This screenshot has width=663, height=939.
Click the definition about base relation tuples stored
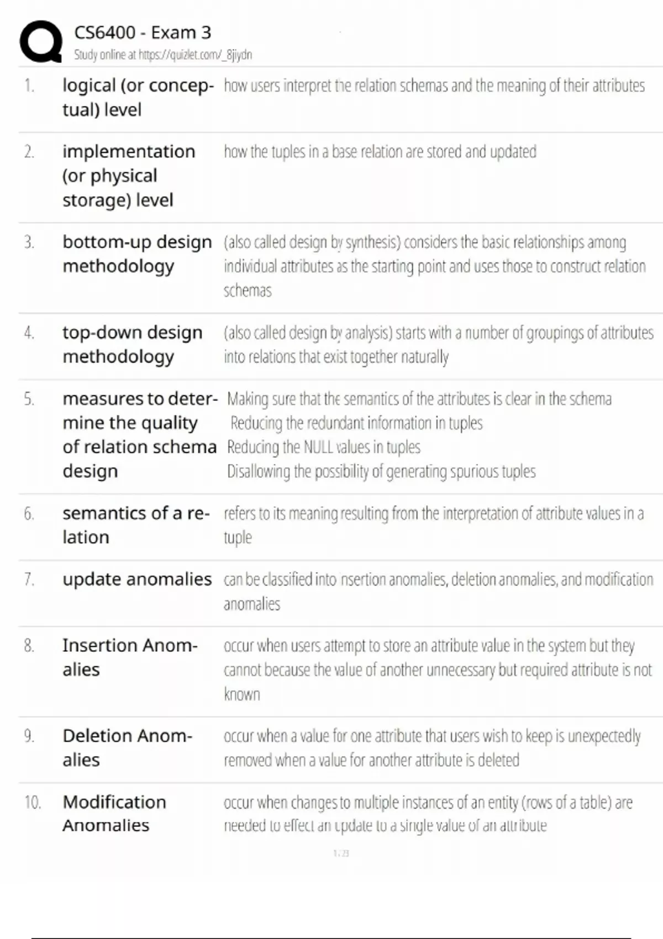coord(380,152)
